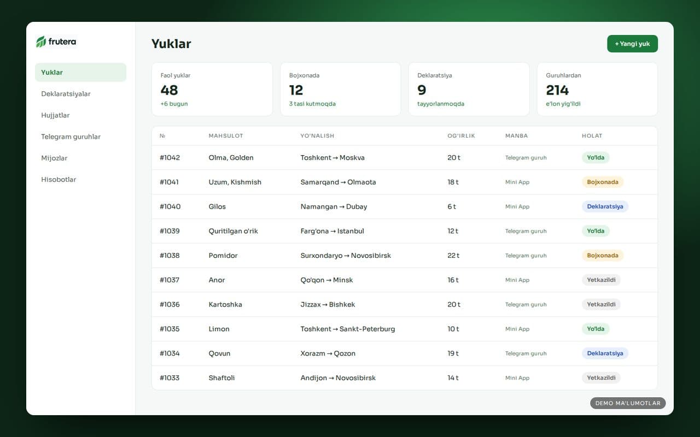Open the Yuklar sidebar section
The width and height of the screenshot is (700, 437).
[80, 72]
